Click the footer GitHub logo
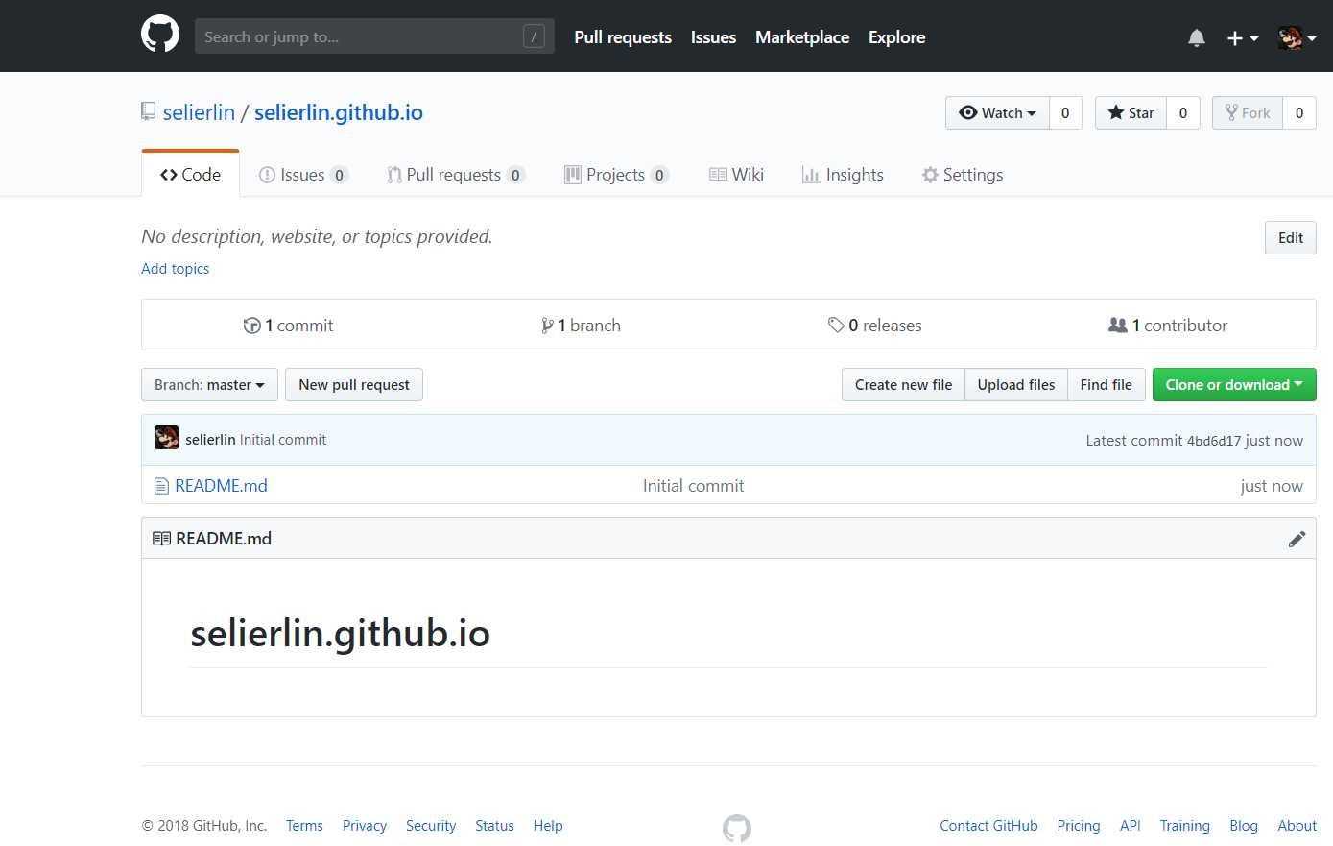Viewport: 1333px width, 846px height. (736, 828)
